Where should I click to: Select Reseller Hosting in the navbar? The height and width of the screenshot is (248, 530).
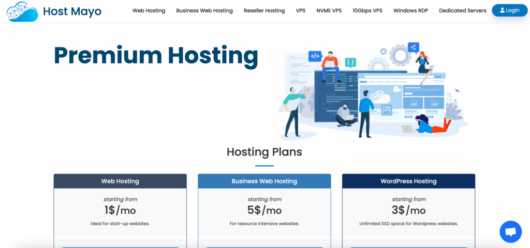click(x=264, y=10)
